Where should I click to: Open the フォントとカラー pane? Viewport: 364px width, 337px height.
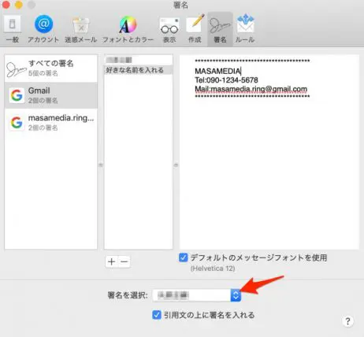128,29
